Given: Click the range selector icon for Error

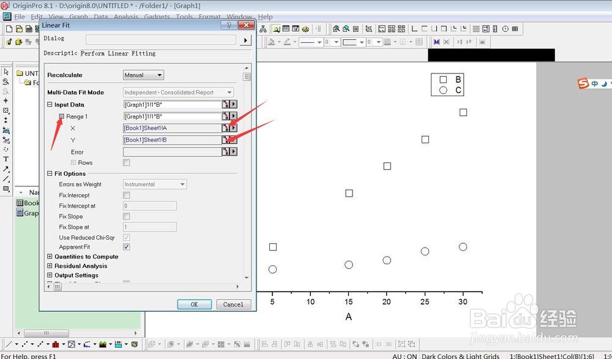Looking at the screenshot, I should 226,151.
